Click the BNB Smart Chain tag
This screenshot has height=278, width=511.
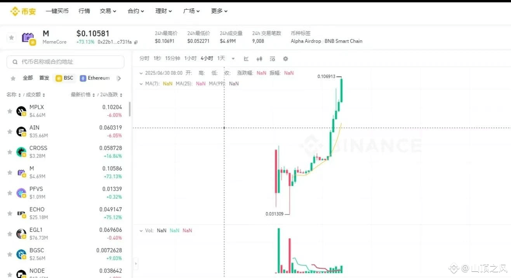(x=344, y=41)
